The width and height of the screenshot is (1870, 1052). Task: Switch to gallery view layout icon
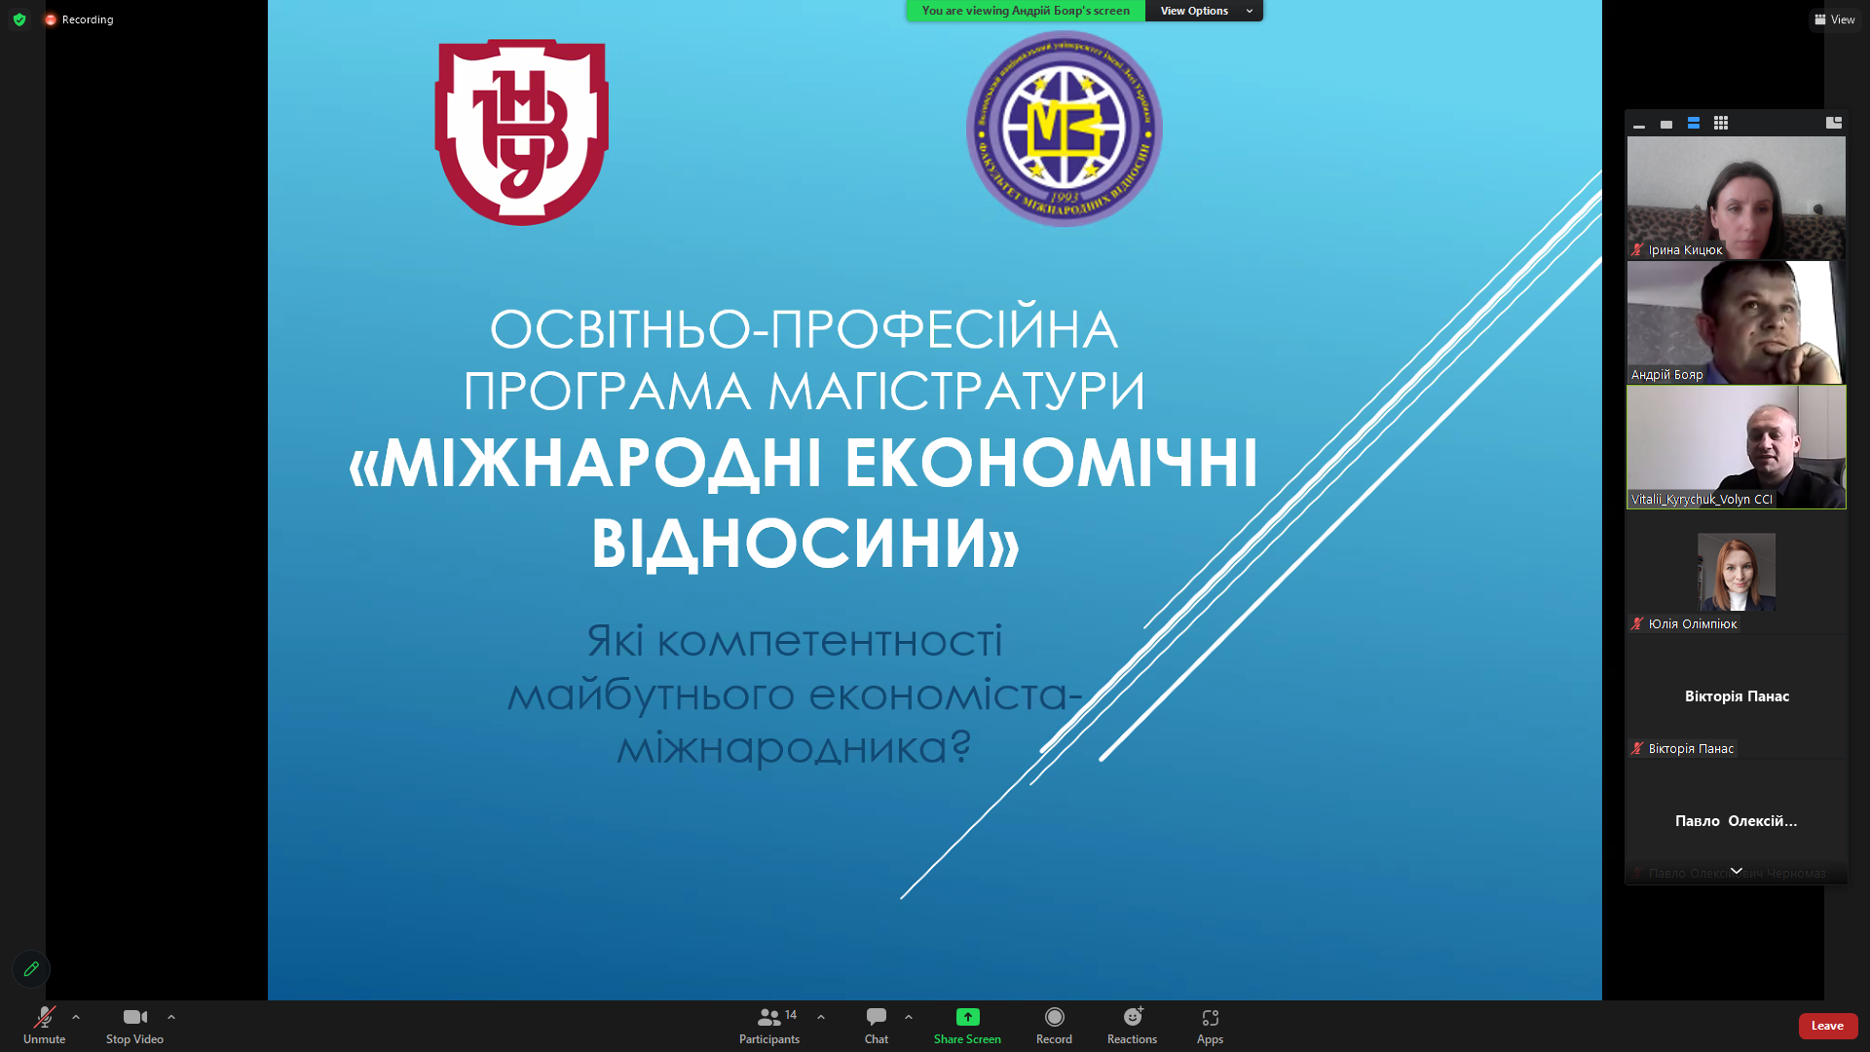pyautogui.click(x=1721, y=124)
